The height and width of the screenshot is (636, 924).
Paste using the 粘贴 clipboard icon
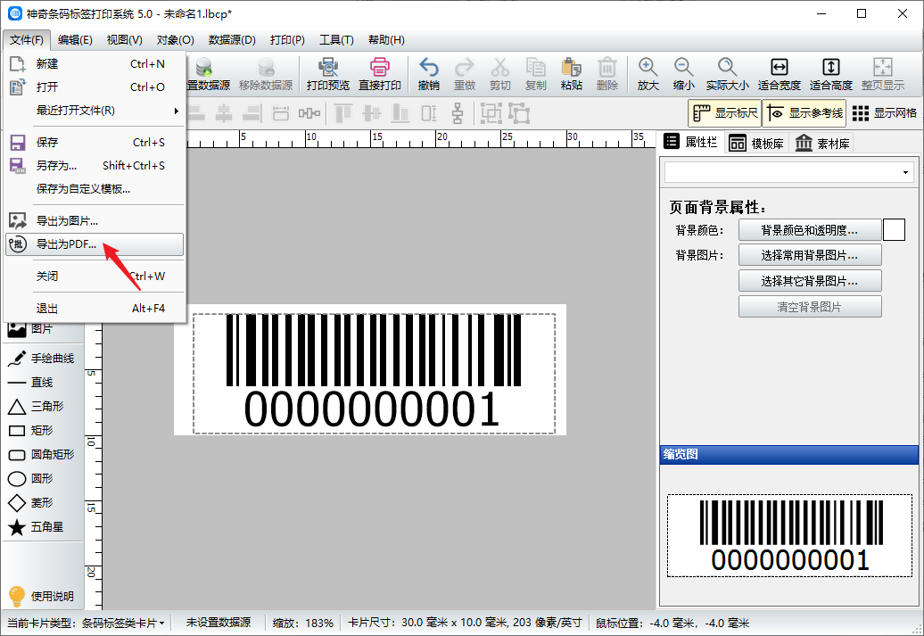click(x=571, y=74)
